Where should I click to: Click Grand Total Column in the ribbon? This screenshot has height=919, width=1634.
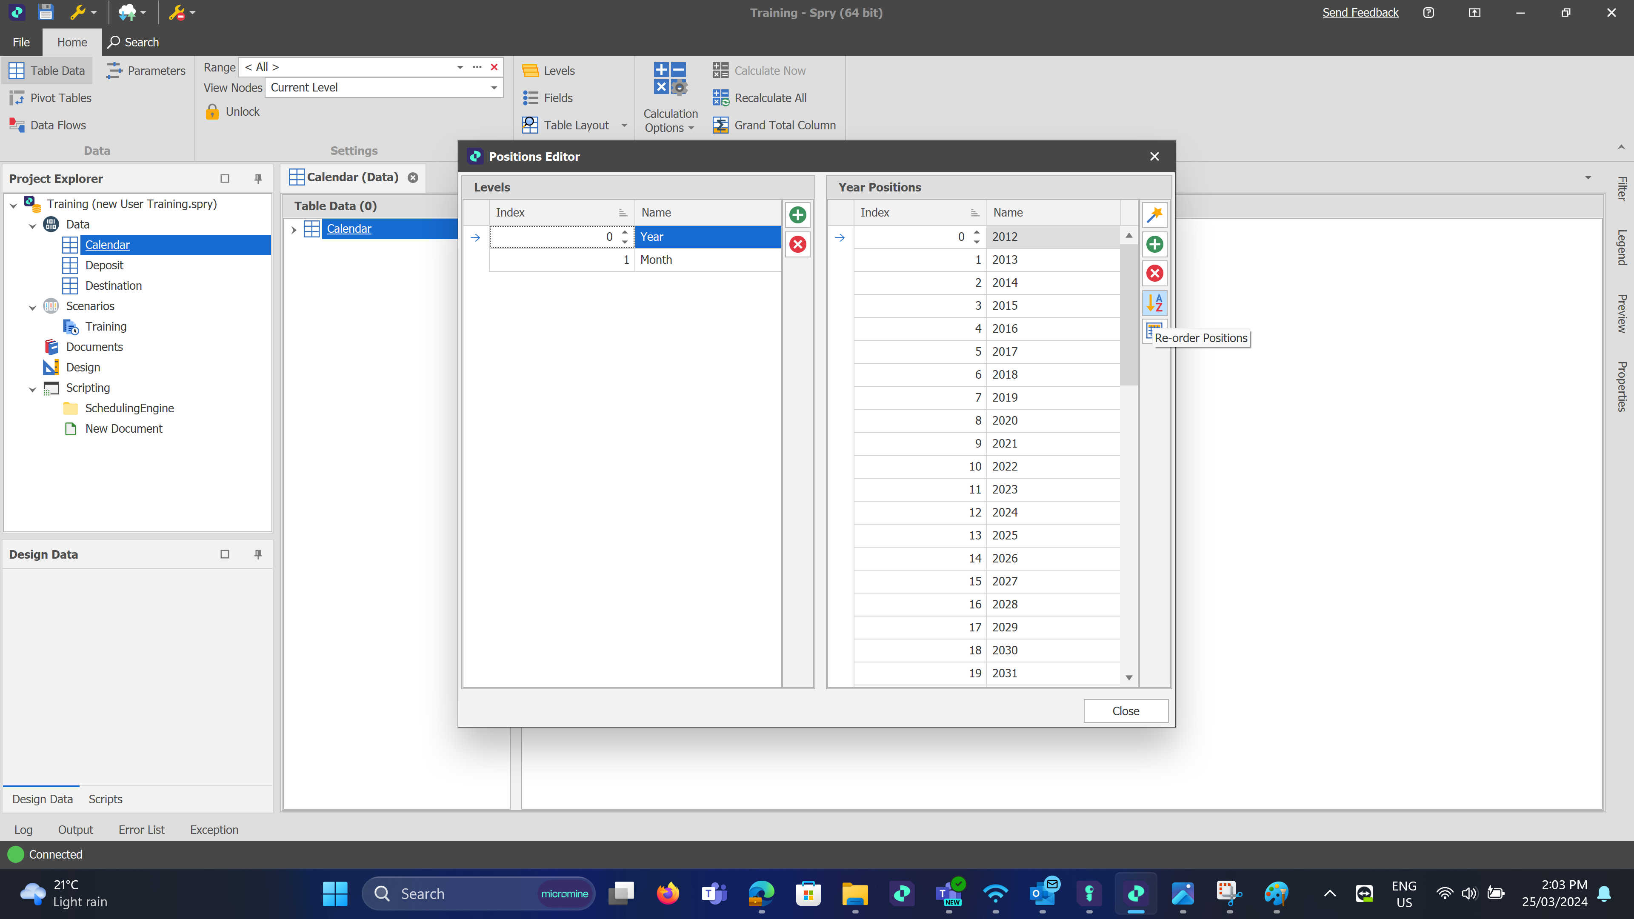coord(774,125)
